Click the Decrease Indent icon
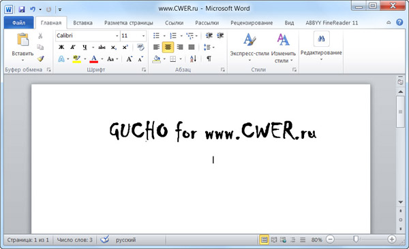 [x=209, y=35]
